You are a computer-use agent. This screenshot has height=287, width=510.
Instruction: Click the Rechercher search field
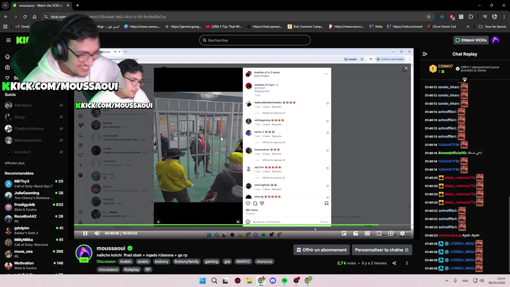point(255,40)
